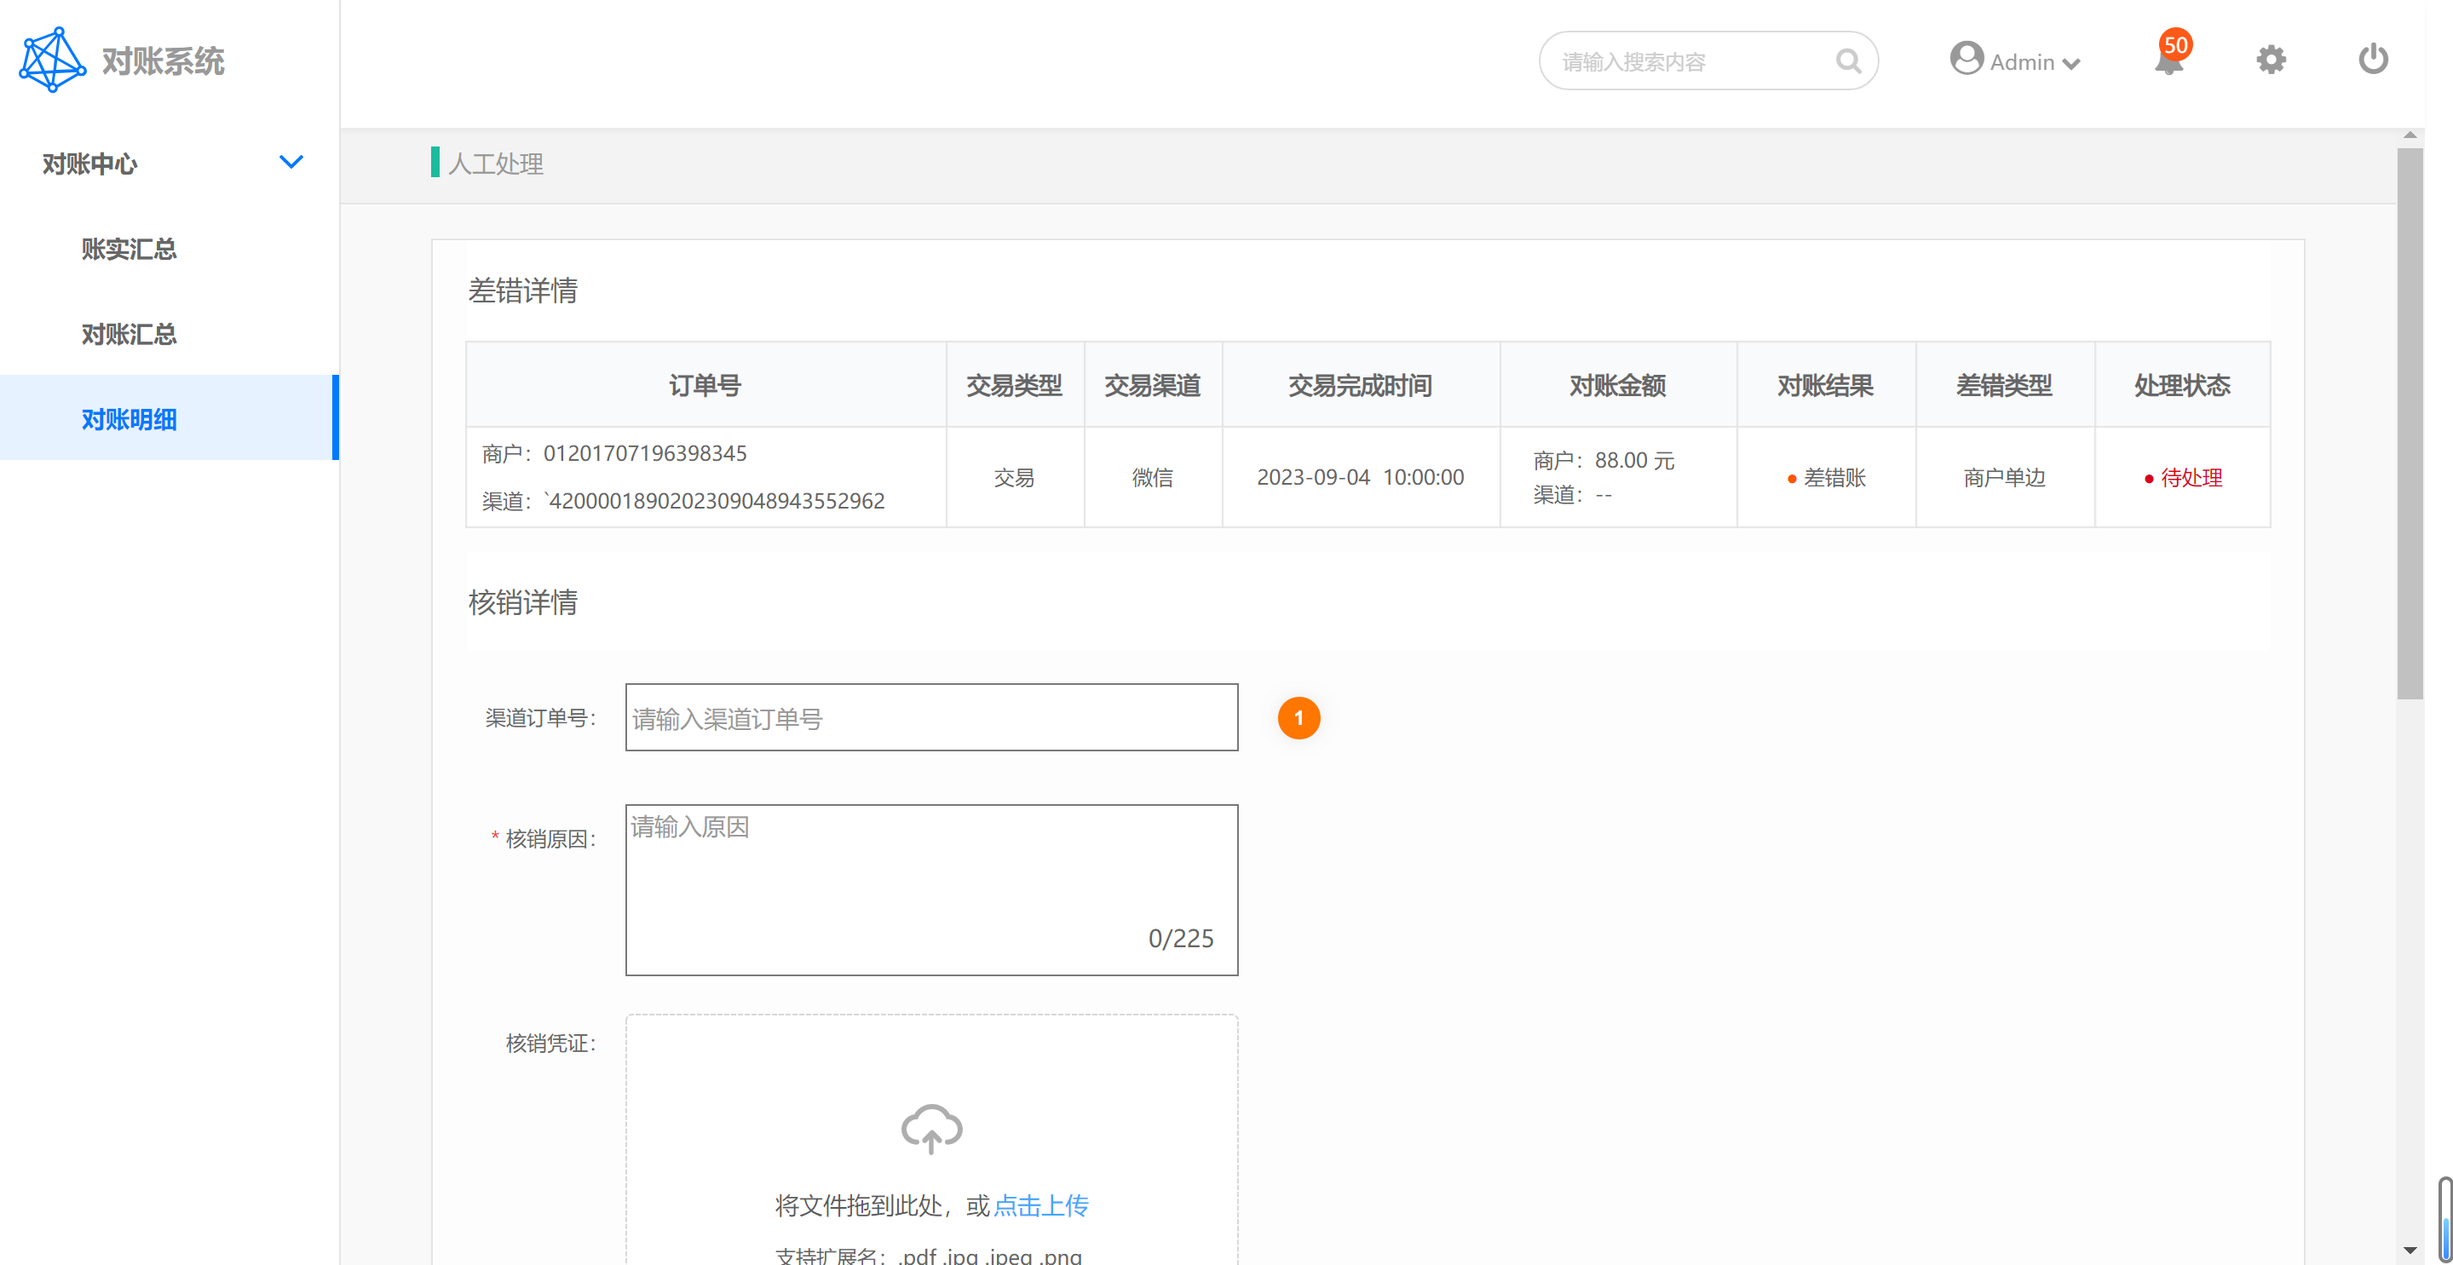Screen dimensions: 2453x1265
Task: Click the scrollbar up arrow
Action: click(x=2410, y=135)
